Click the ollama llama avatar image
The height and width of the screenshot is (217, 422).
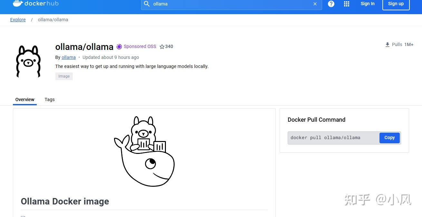[28, 61]
